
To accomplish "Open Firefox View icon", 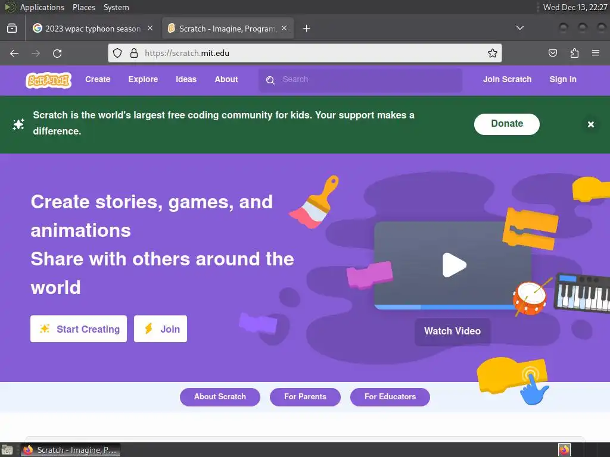I will point(12,29).
